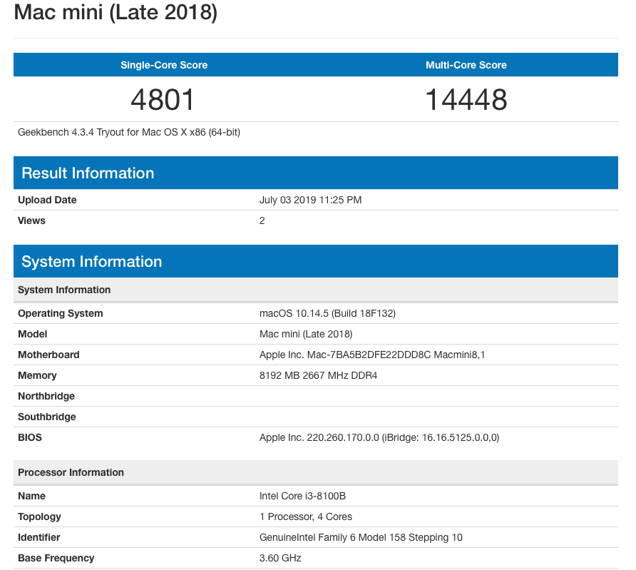Click the memory value "8192 MB 2667 MHz DDR4"
636x570 pixels.
coord(319,376)
